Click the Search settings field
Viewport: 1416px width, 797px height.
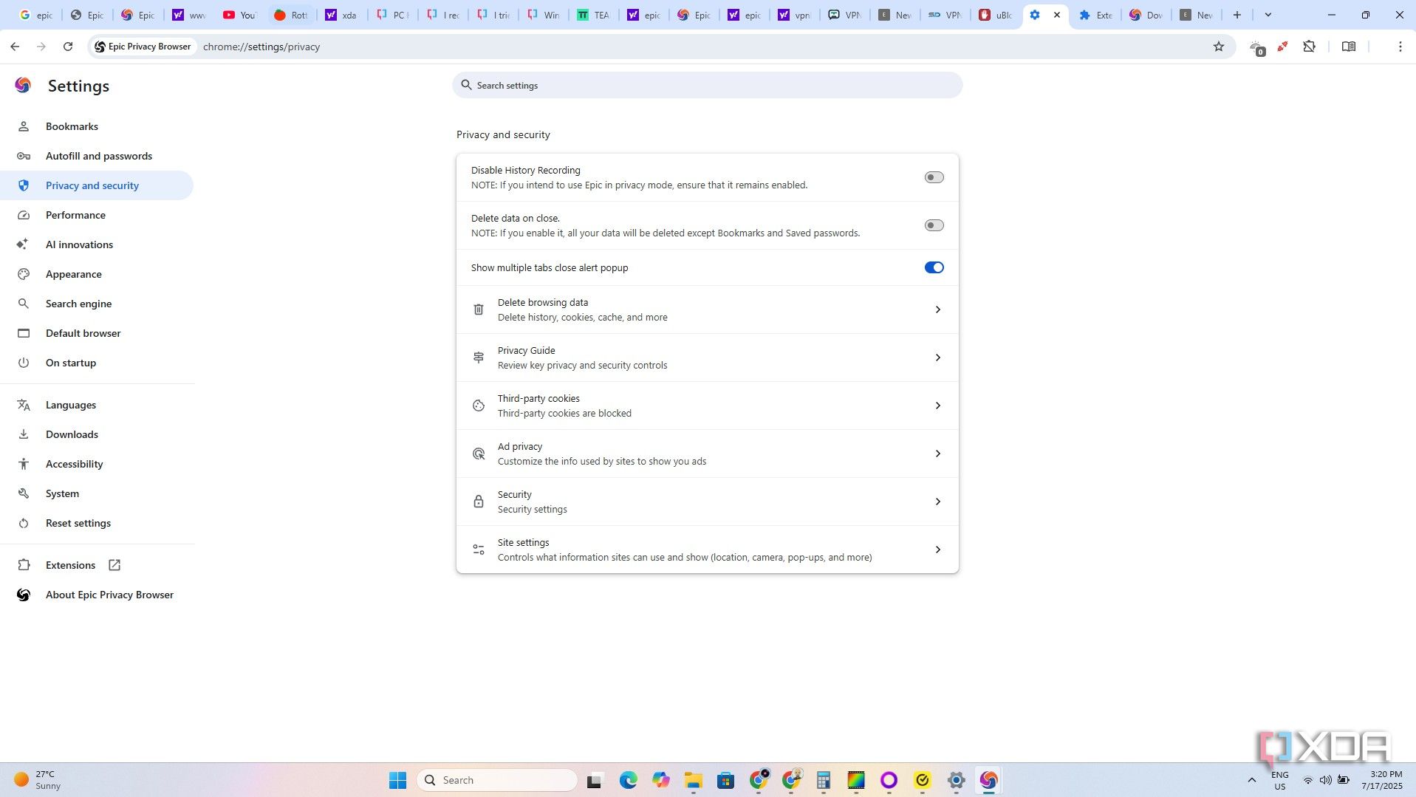[x=708, y=86]
